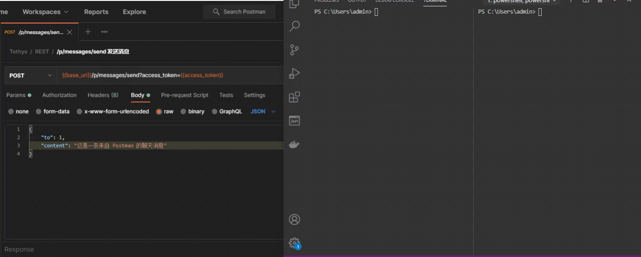Switch to the Body tab
Screen dimensions: 641x257
tap(141, 95)
